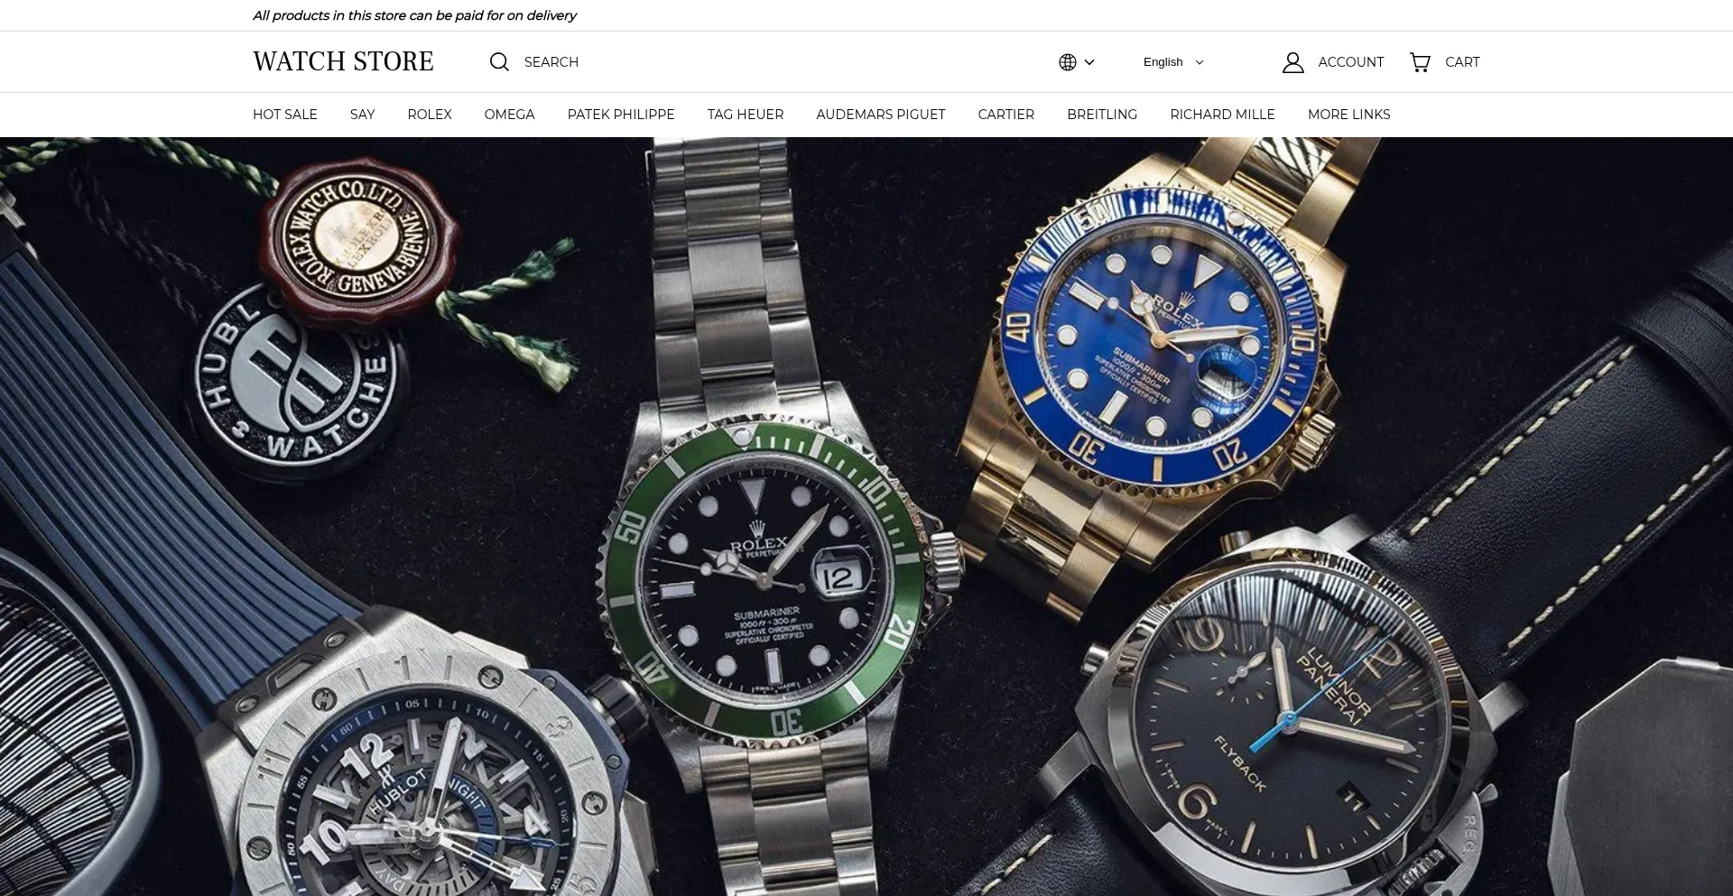Click the globe region icon
The width and height of the screenshot is (1733, 896).
pyautogui.click(x=1068, y=62)
